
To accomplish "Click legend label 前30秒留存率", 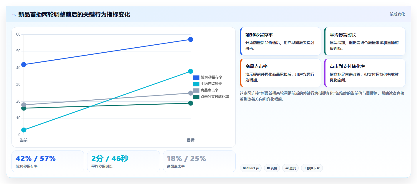I will pos(211,77).
